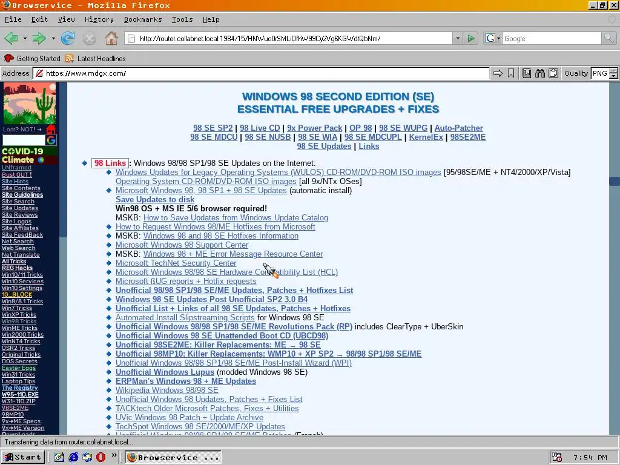
Task: Click the crossed-out security icon in Address field
Action: 39,73
